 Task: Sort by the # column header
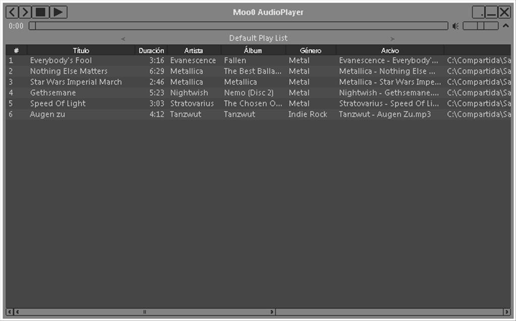(x=17, y=50)
